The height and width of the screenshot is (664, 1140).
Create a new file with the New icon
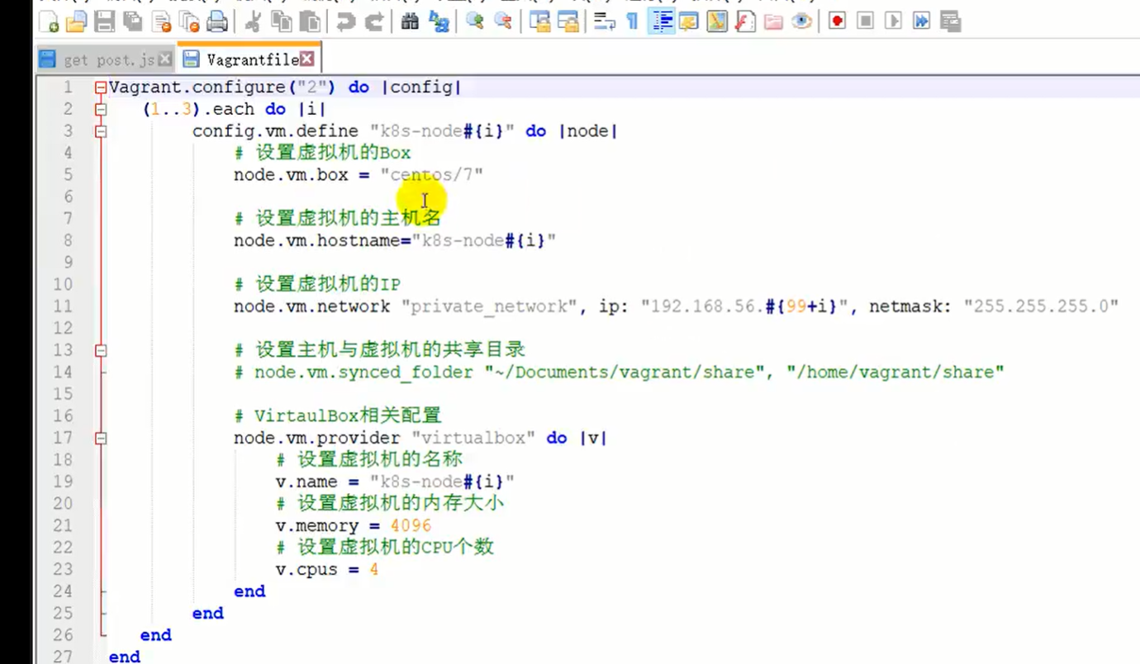(x=48, y=21)
